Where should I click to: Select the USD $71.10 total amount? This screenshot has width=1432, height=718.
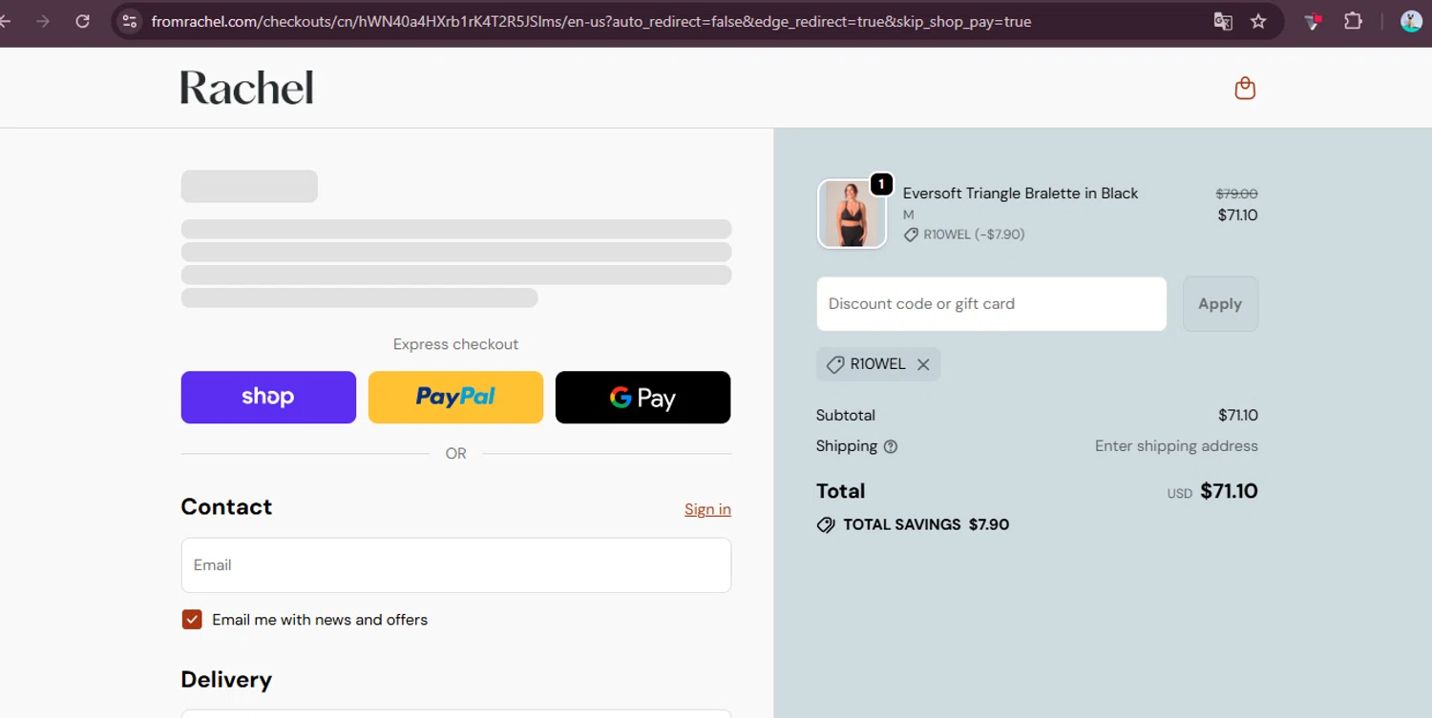[x=1212, y=491]
